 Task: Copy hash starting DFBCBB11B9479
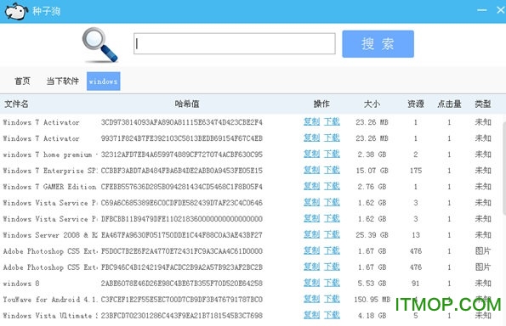pyautogui.click(x=311, y=218)
